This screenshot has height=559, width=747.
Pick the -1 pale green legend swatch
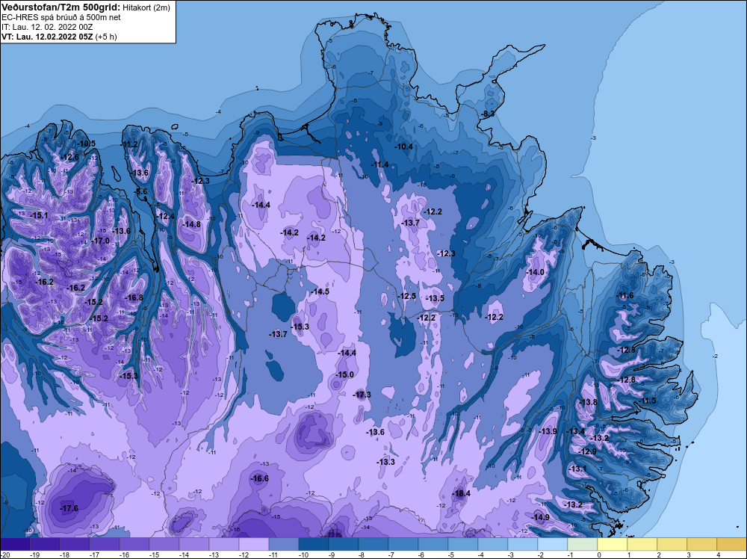tap(583, 544)
